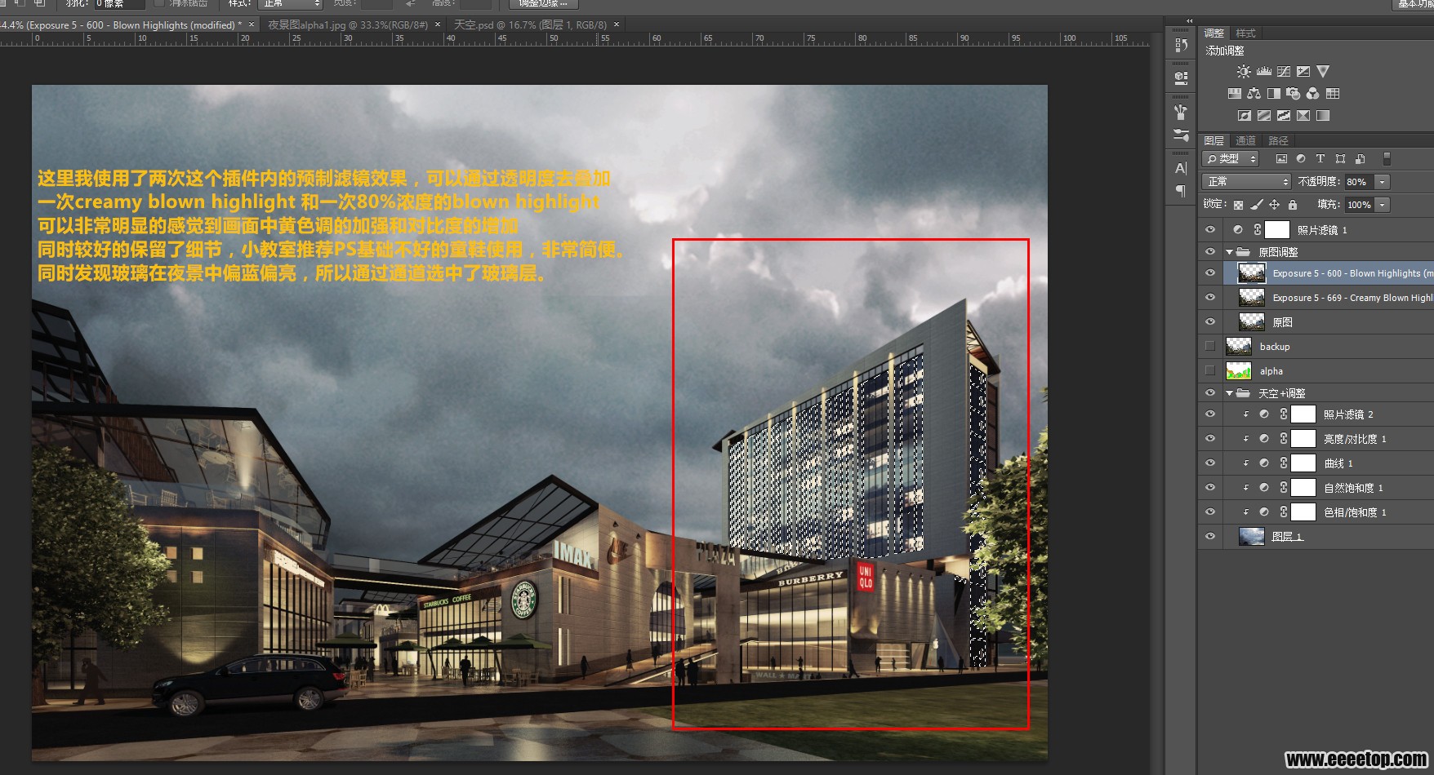Switch to the 路径 tab
This screenshot has height=775, width=1434.
tap(1279, 141)
